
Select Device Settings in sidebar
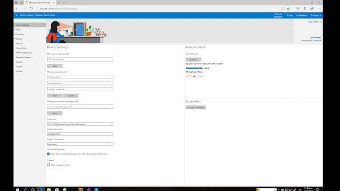coord(30,25)
